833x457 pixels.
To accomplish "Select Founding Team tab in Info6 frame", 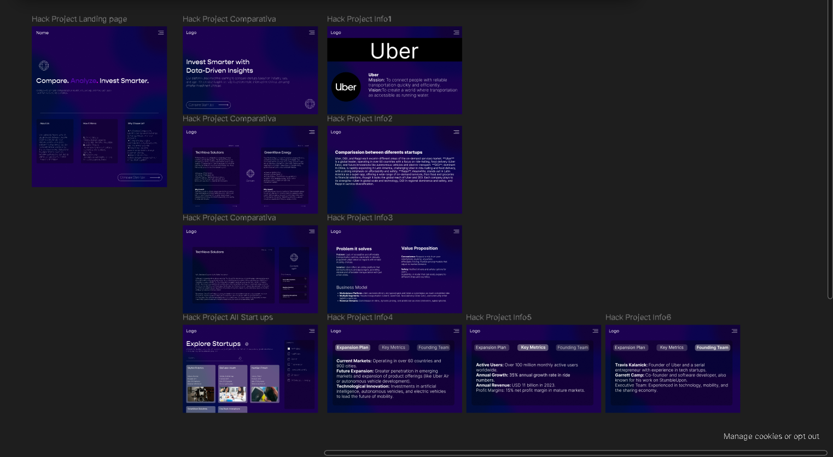I will 712,348.
